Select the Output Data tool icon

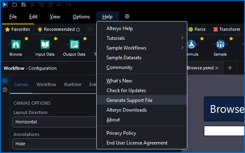point(74,44)
